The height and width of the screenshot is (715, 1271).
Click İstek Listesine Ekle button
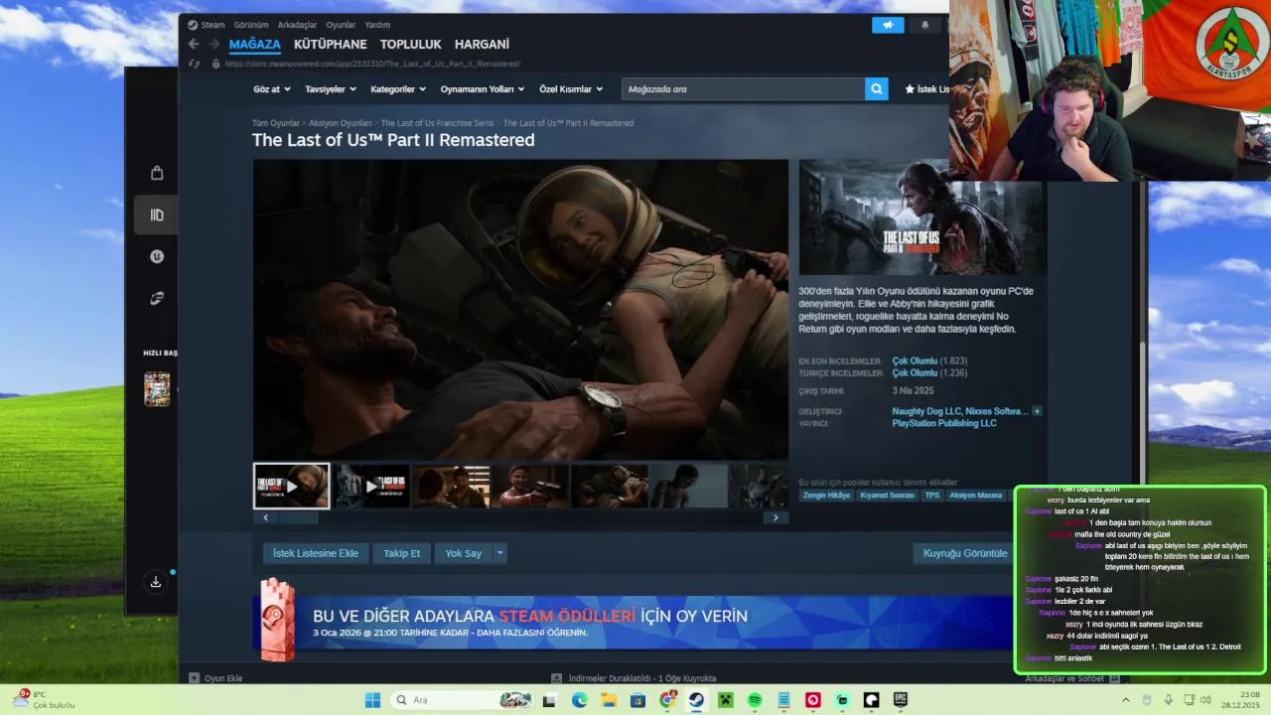(316, 553)
